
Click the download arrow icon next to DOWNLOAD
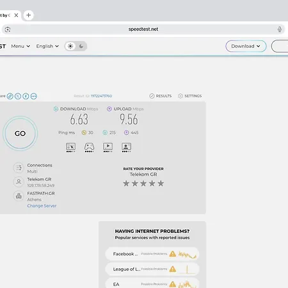(x=56, y=109)
